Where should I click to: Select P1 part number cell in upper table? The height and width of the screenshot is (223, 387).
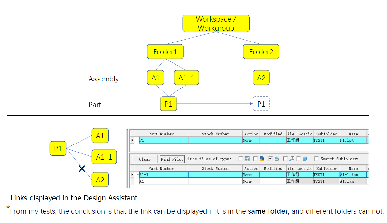pyautogui.click(x=164, y=140)
